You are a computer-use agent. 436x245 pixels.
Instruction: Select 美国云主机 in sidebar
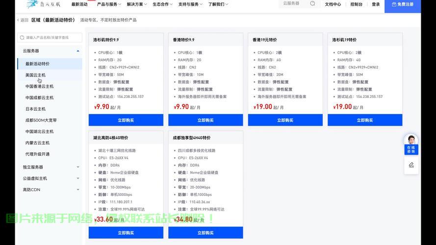click(50, 75)
